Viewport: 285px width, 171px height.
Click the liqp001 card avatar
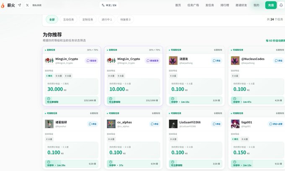235,124
